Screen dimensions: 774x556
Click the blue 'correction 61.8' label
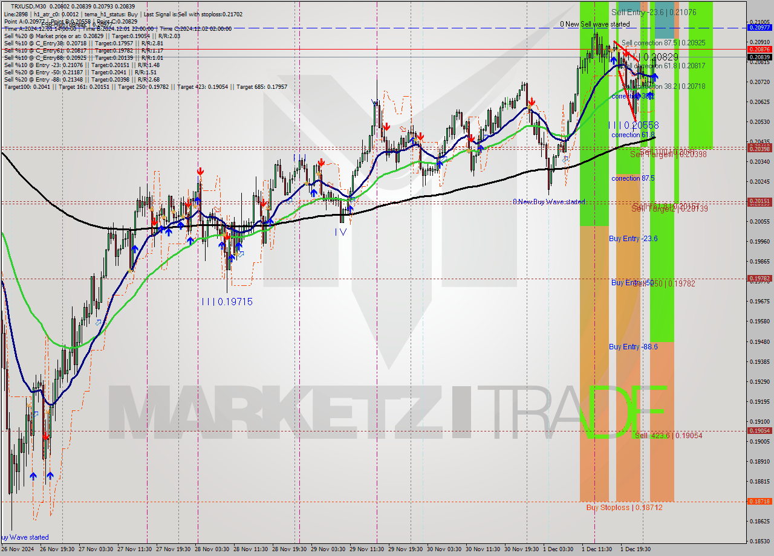click(633, 135)
